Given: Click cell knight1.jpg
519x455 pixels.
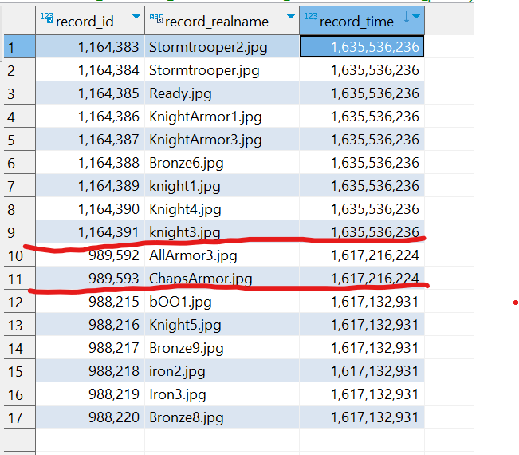Looking at the screenshot, I should pos(222,185).
